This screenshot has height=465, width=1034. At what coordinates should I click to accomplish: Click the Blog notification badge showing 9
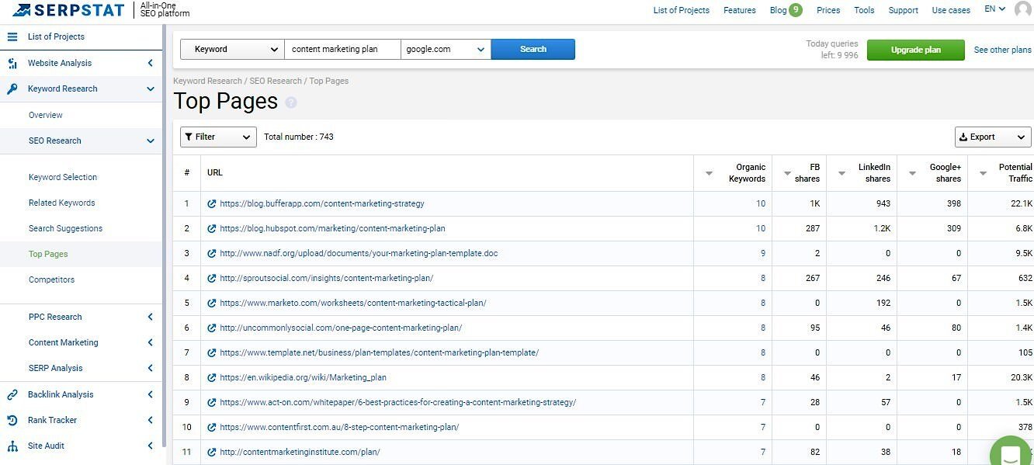pos(796,10)
